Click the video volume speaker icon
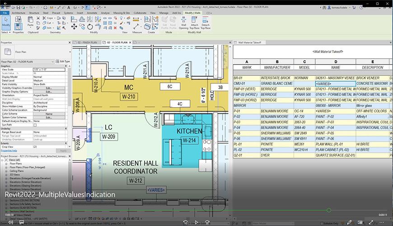 (x=10, y=222)
